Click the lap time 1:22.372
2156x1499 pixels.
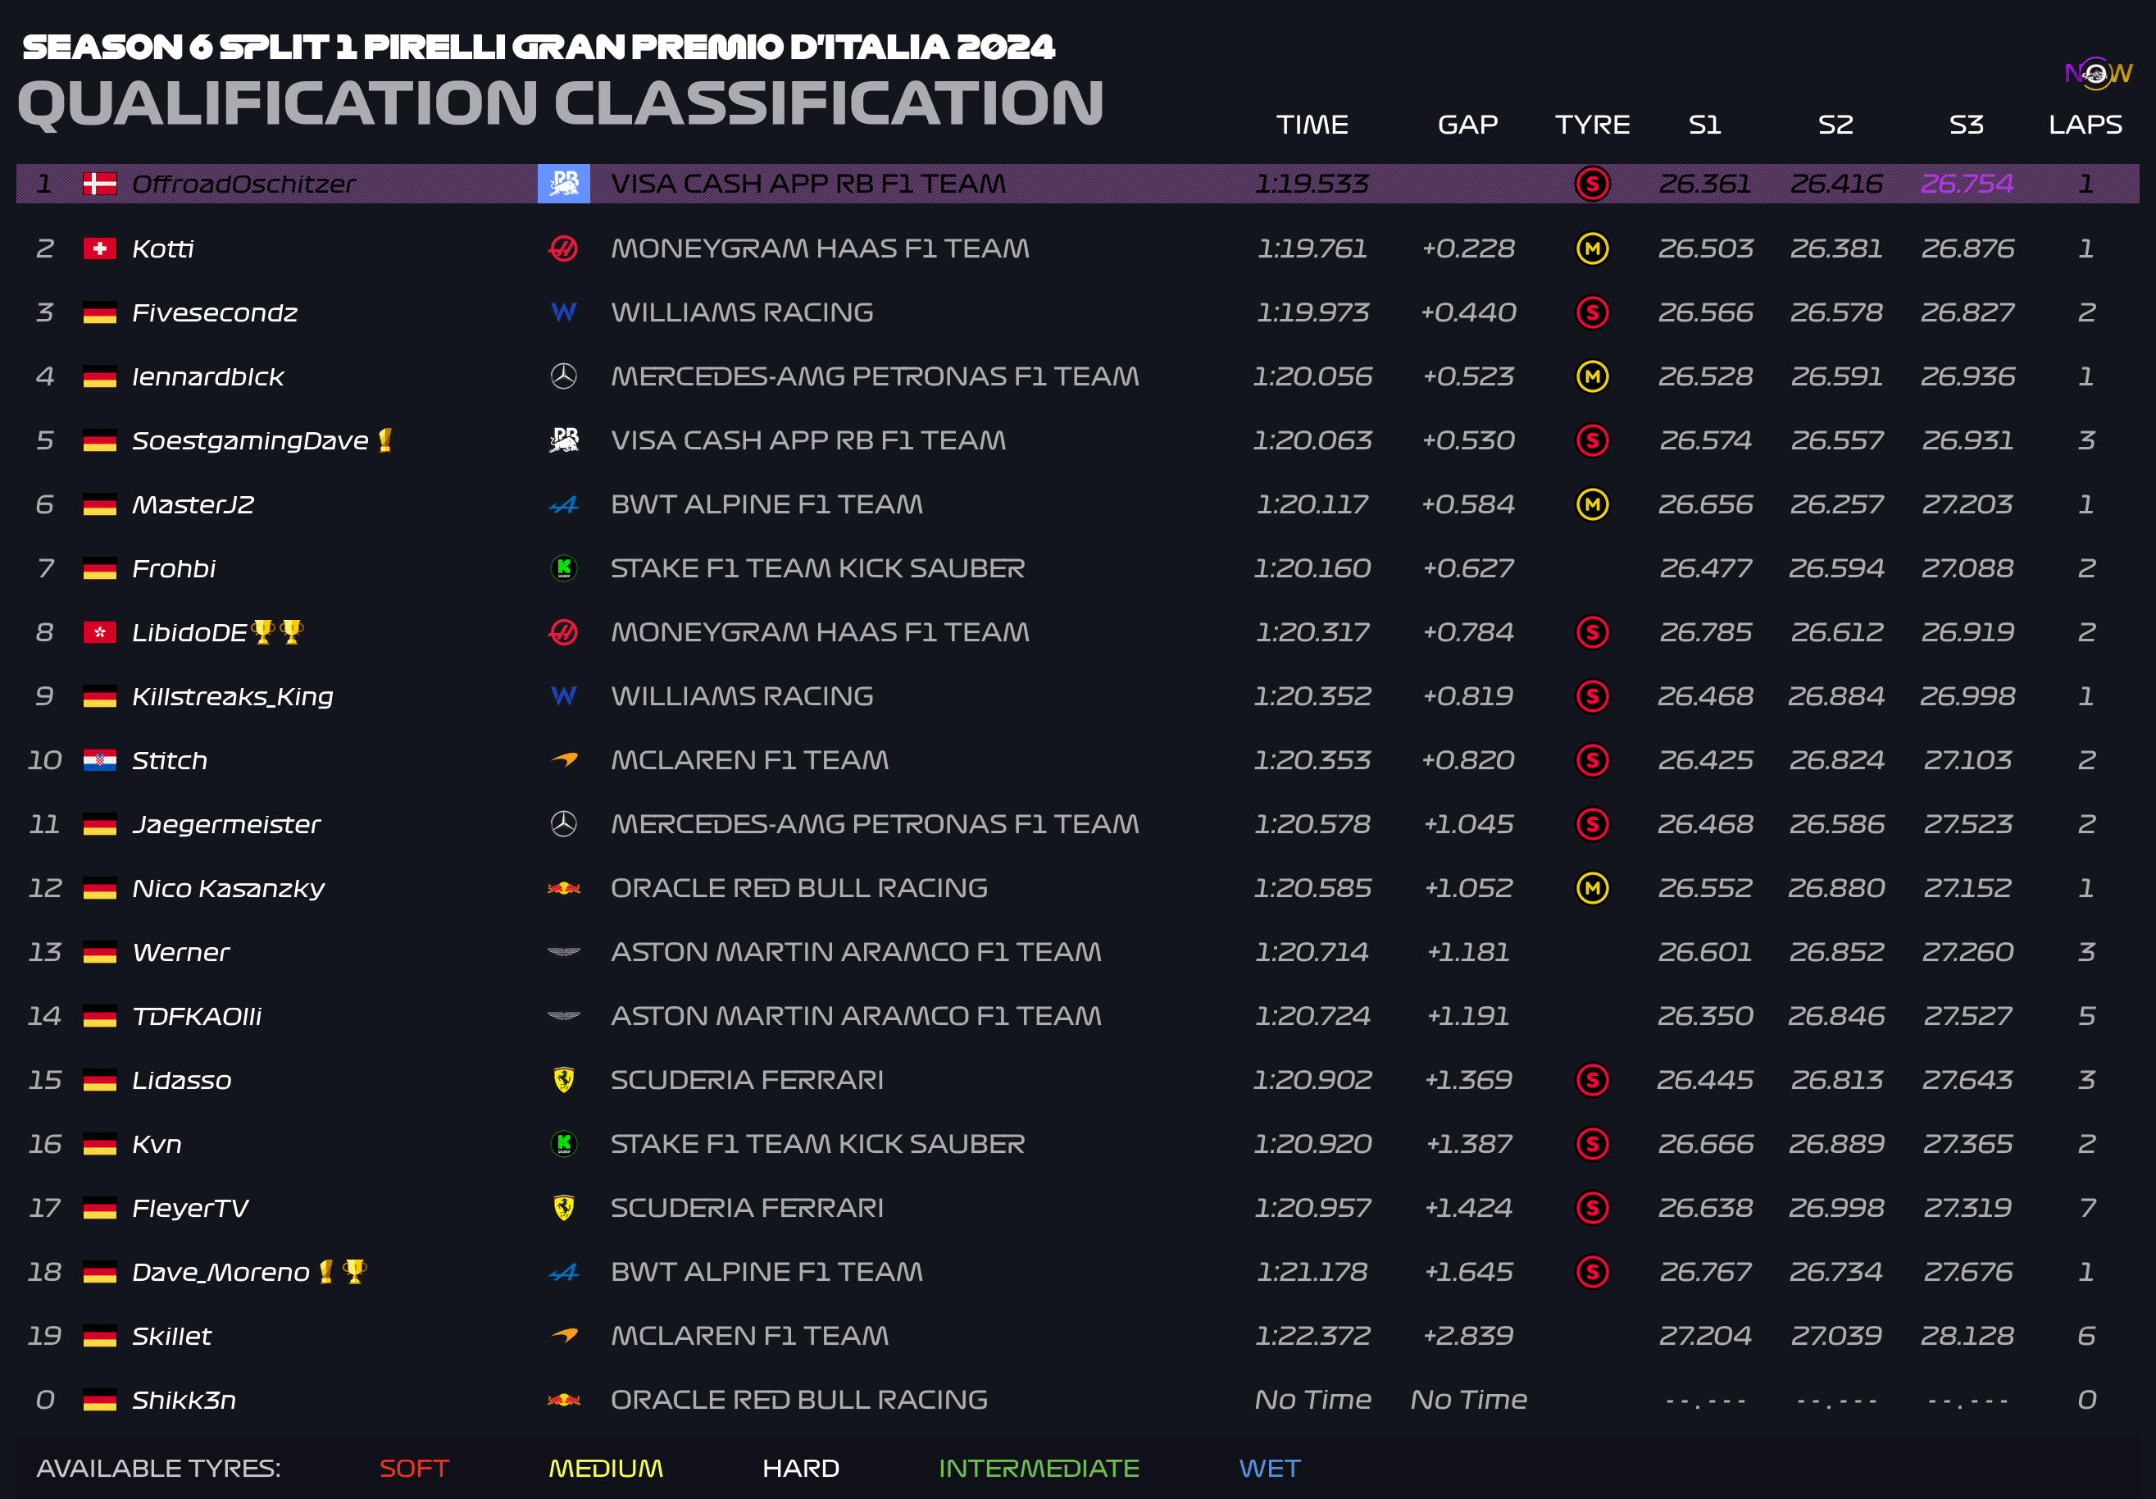[1312, 1336]
